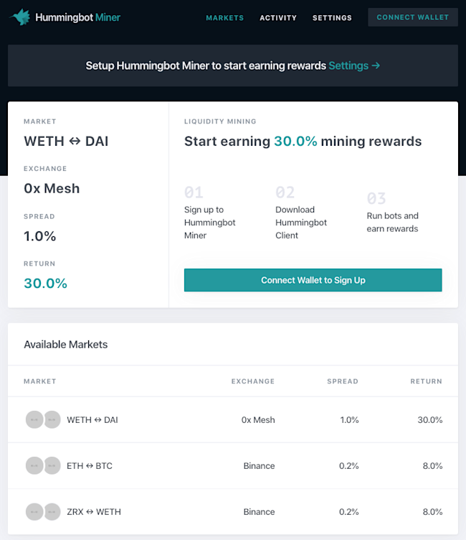This screenshot has height=540, width=466.
Task: Go to the Settings tab in navigation
Action: [x=332, y=17]
